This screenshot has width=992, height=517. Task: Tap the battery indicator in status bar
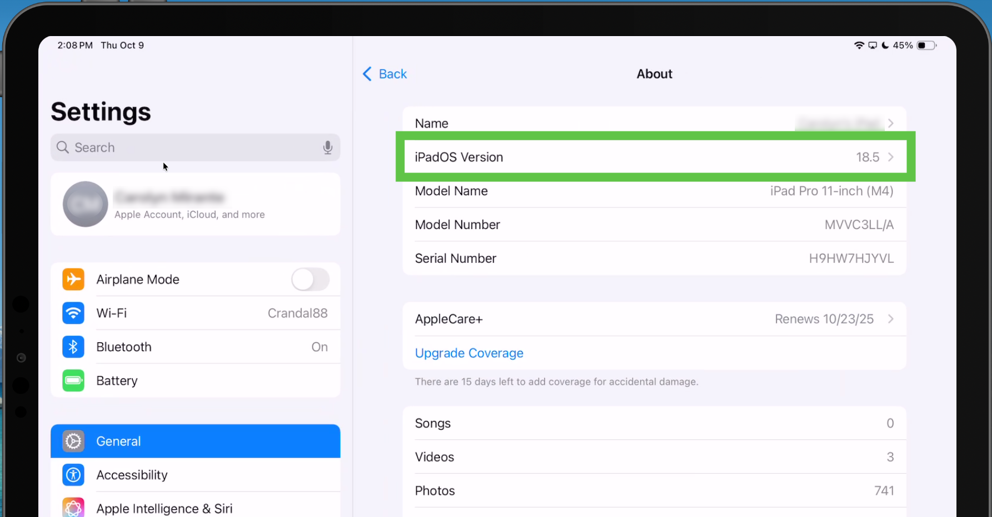pos(926,45)
